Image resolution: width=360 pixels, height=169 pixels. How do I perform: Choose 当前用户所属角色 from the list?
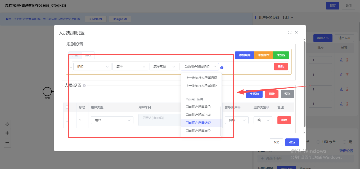[198, 107]
